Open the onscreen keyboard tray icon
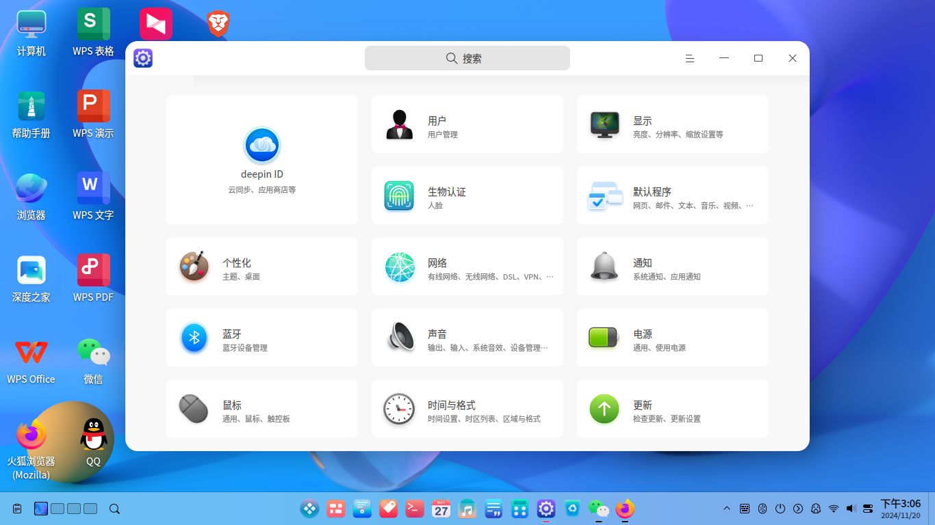 click(745, 509)
